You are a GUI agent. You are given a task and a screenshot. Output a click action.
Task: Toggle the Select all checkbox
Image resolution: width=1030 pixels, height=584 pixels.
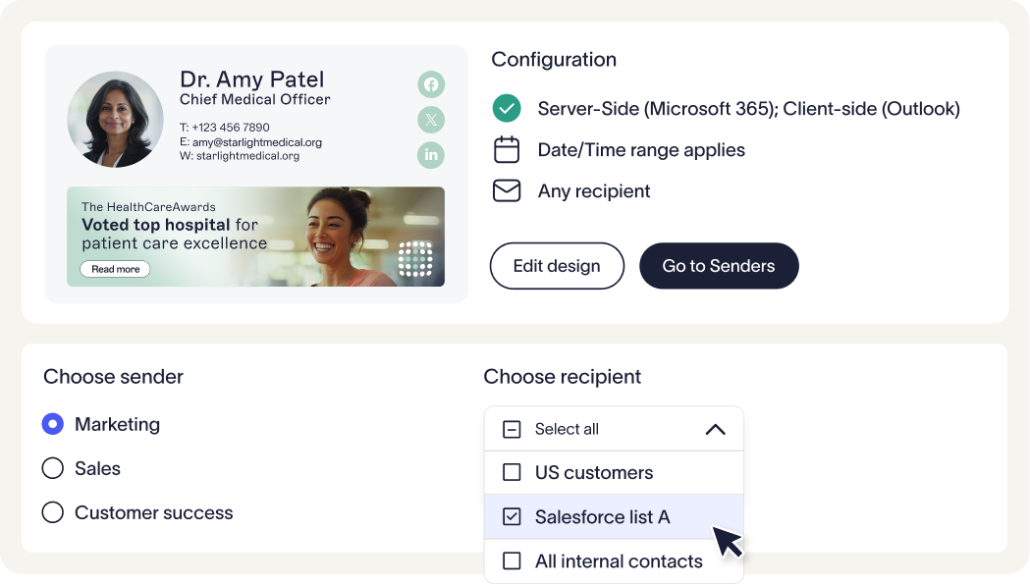tap(512, 429)
